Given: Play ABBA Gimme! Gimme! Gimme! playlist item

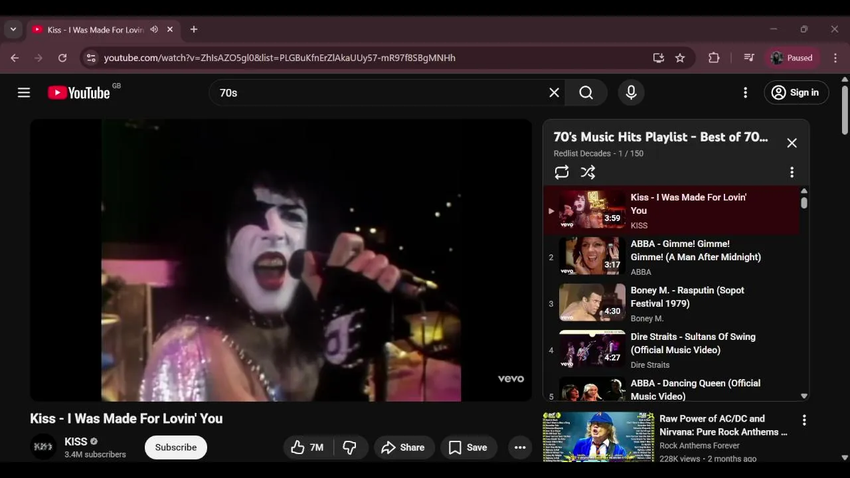Looking at the screenshot, I should point(672,257).
